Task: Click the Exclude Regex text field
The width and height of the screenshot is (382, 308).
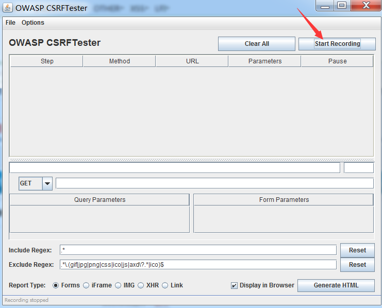Action: (198, 264)
